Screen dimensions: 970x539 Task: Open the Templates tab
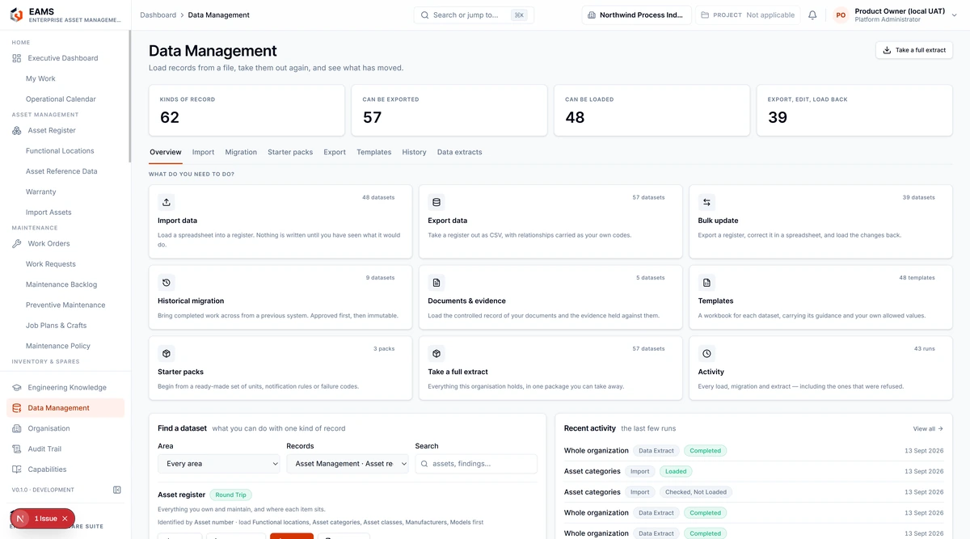click(374, 152)
